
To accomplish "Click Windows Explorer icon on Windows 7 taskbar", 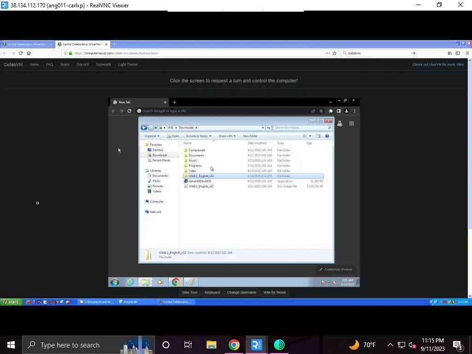I will (145, 283).
